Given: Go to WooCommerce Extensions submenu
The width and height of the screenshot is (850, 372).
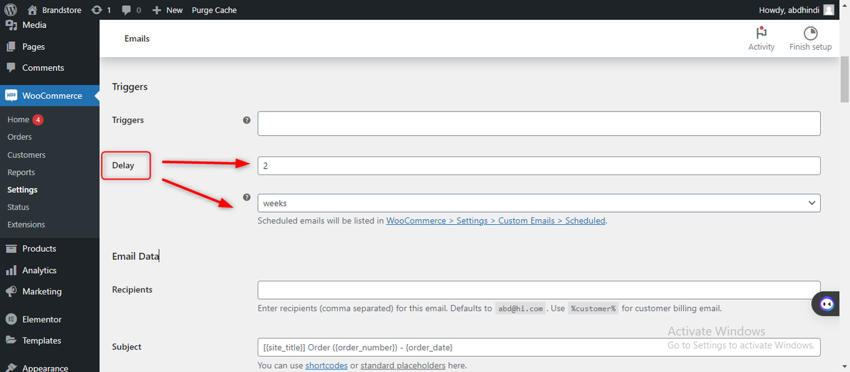Looking at the screenshot, I should tap(27, 224).
